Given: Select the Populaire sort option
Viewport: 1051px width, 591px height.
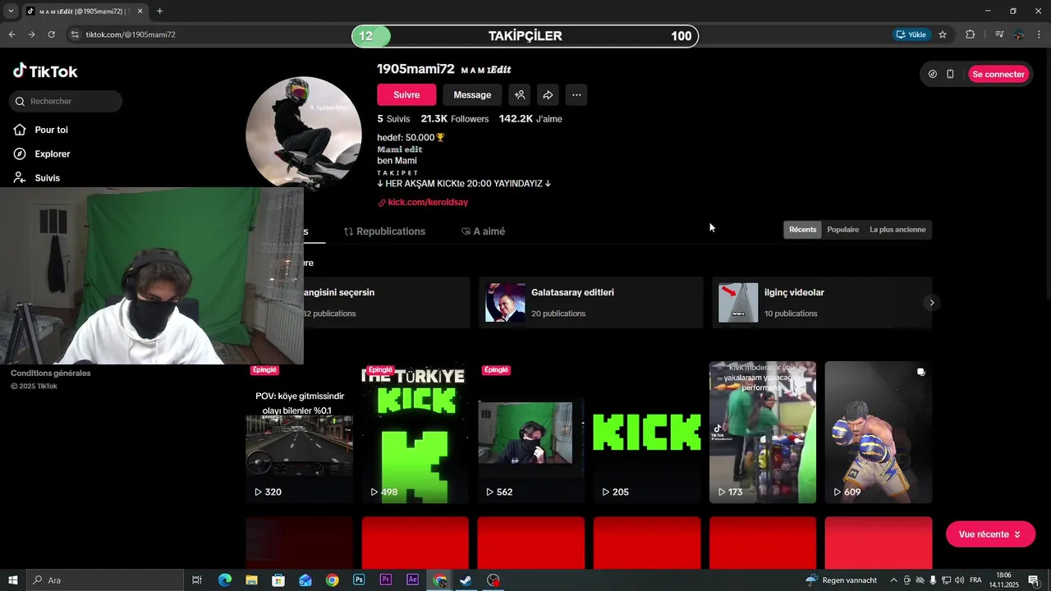Looking at the screenshot, I should pos(843,230).
